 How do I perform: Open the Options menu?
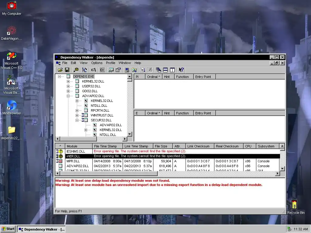pyautogui.click(x=97, y=63)
